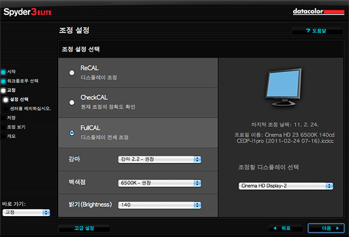Open the 바로 가기 dropdown showing 교정

[26, 213]
